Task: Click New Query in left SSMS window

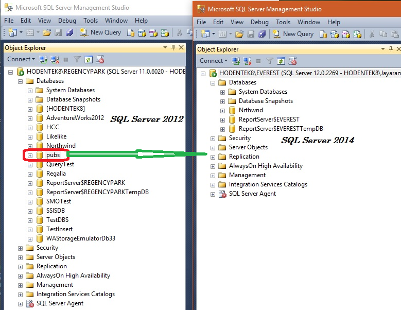Action: 100,32
